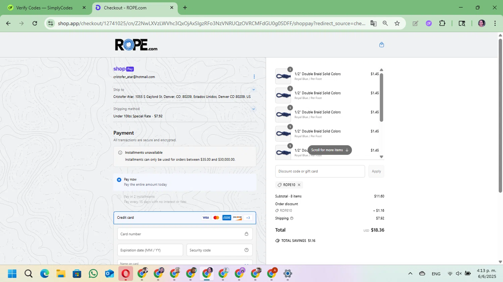The image size is (503, 282).
Task: Click the Expiration date field
Action: tap(150, 250)
